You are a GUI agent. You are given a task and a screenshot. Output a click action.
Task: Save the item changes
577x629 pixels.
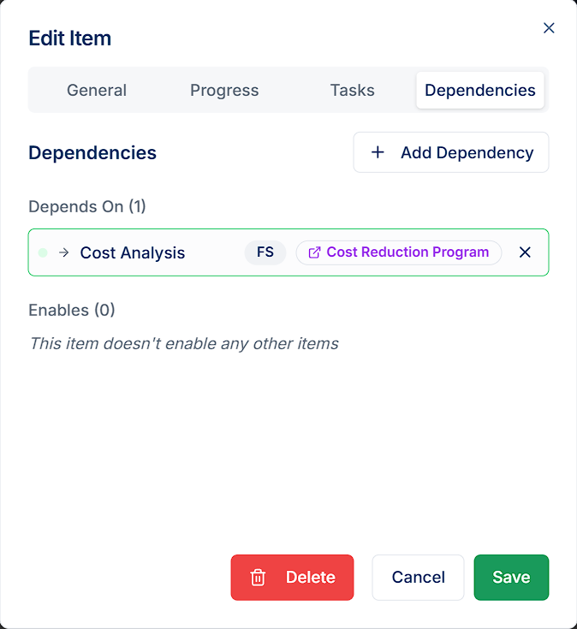tap(511, 578)
